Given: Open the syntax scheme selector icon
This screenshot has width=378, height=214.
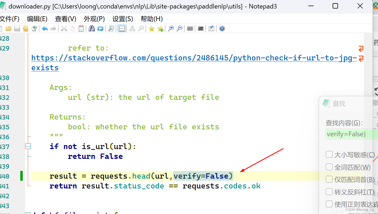Looking at the screenshot, I should click(132, 28).
